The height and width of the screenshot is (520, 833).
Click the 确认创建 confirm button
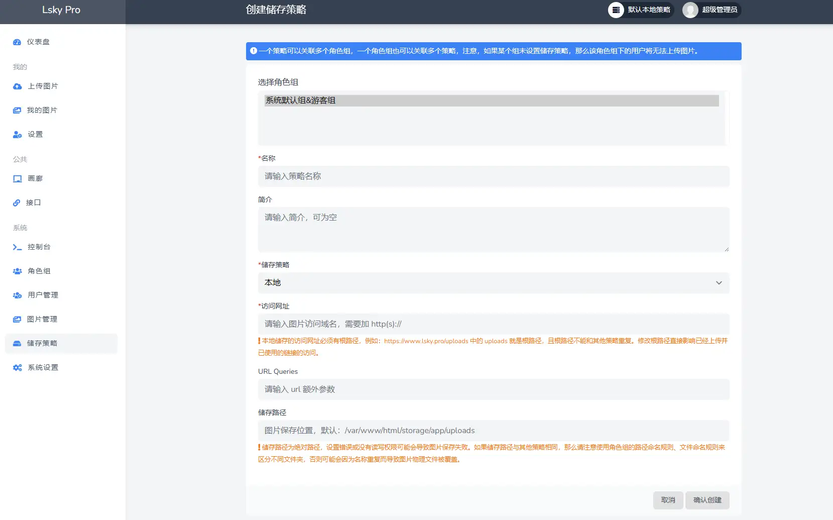click(706, 500)
